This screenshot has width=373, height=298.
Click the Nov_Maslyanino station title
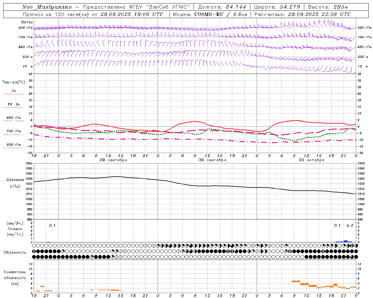point(47,7)
